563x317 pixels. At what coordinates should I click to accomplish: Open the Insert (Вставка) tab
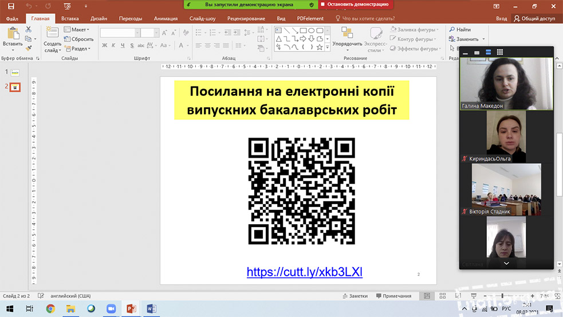[70, 18]
